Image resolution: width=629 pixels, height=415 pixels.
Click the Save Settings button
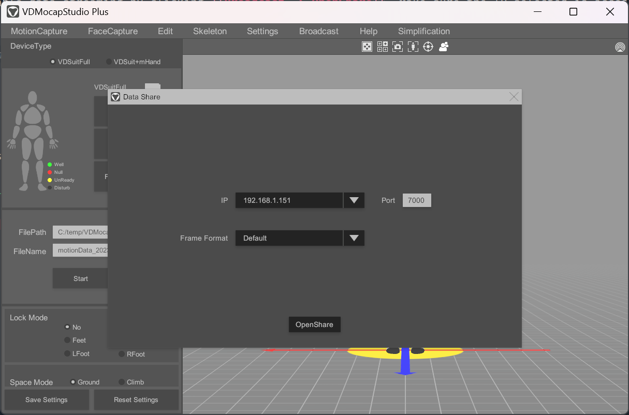[47, 399]
